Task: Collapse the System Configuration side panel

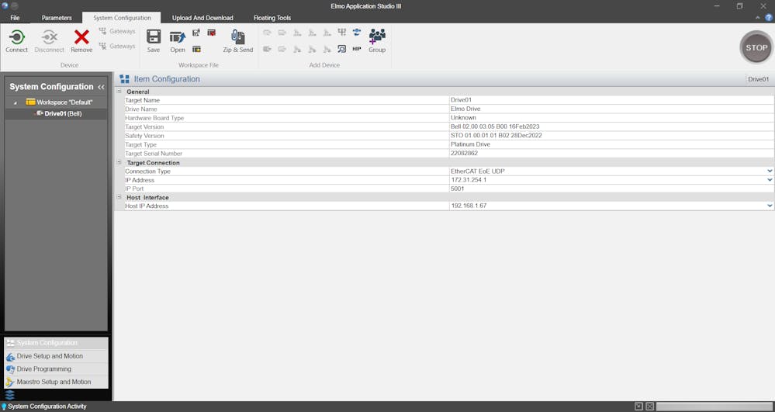Action: (x=101, y=87)
